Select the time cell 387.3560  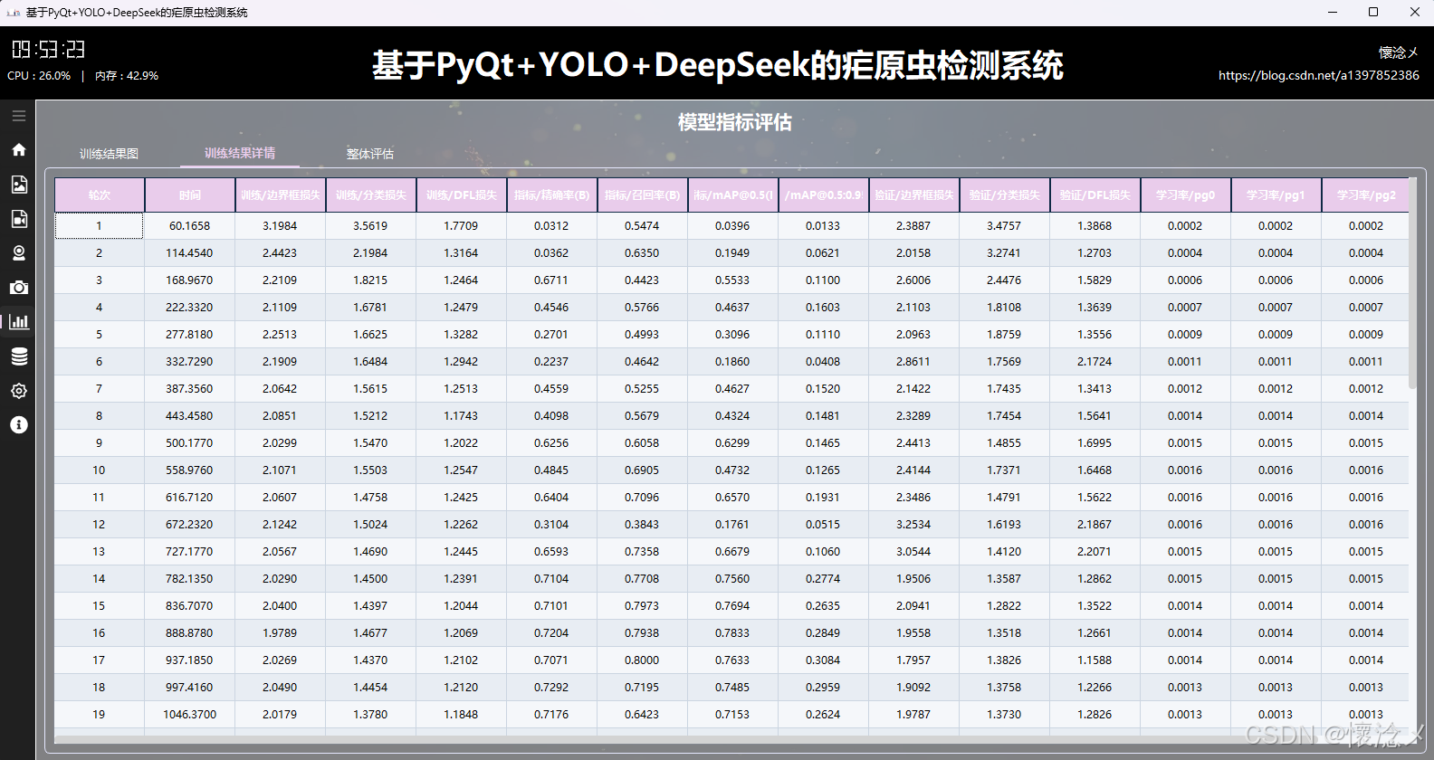pos(190,389)
